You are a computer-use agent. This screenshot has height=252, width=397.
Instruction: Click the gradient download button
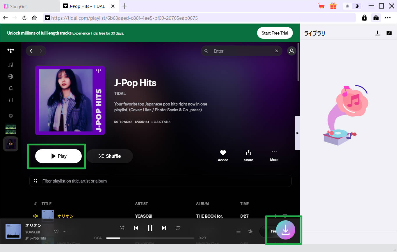(x=286, y=230)
